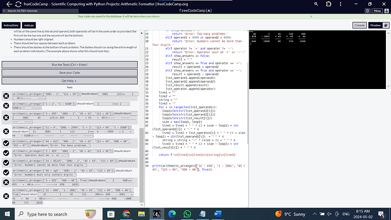Click console output scroll down arrow
This screenshot has height=220, width=391.
click(x=388, y=86)
